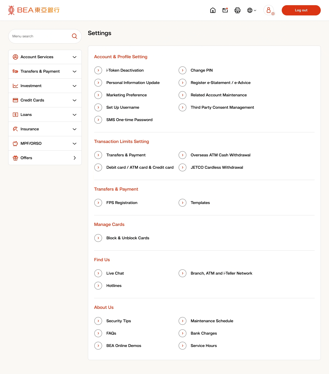Click arrow icon beside Change PIN

pos(182,70)
